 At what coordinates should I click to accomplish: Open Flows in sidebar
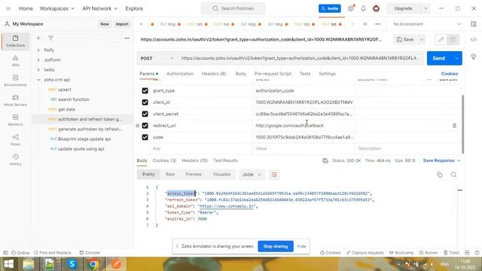(15, 140)
